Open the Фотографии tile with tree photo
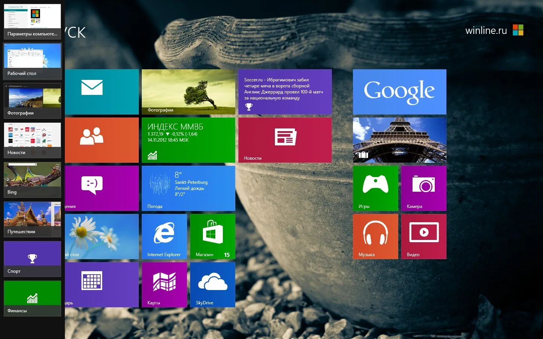Viewport: 543px width, 339px height. pyautogui.click(x=189, y=92)
